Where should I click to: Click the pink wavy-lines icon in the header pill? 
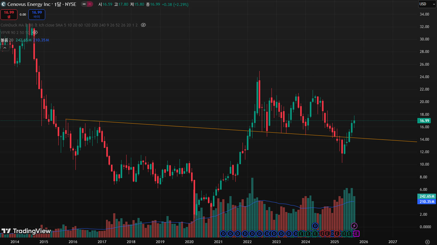89,4
